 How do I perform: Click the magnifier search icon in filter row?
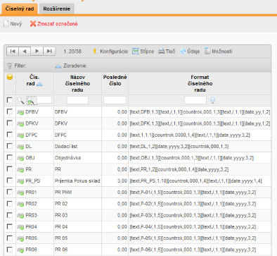tap(21, 101)
